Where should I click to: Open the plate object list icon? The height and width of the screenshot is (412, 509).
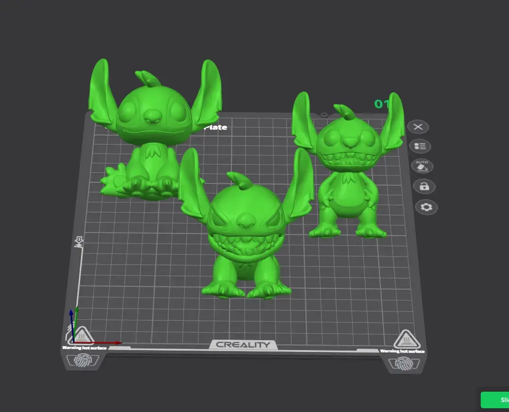(x=420, y=146)
